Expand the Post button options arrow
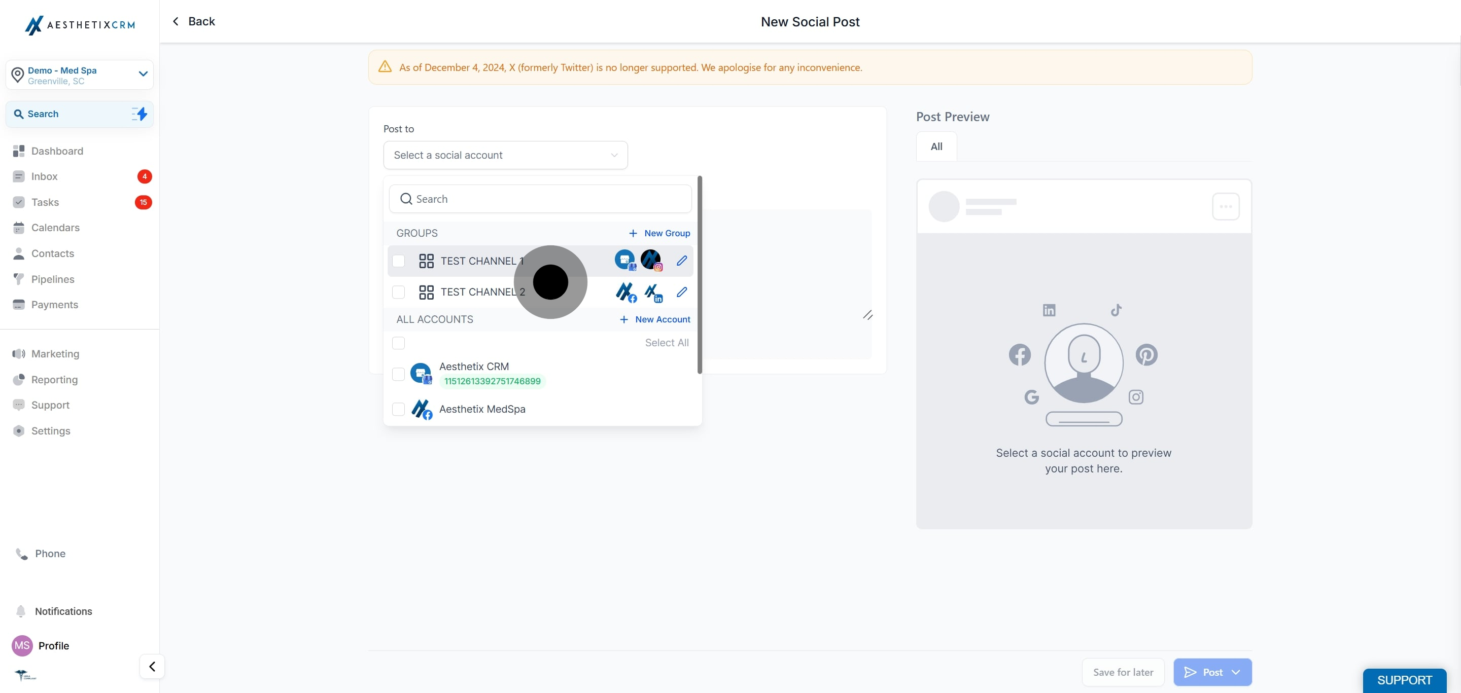Screen dimensions: 1461x693 [1236, 672]
